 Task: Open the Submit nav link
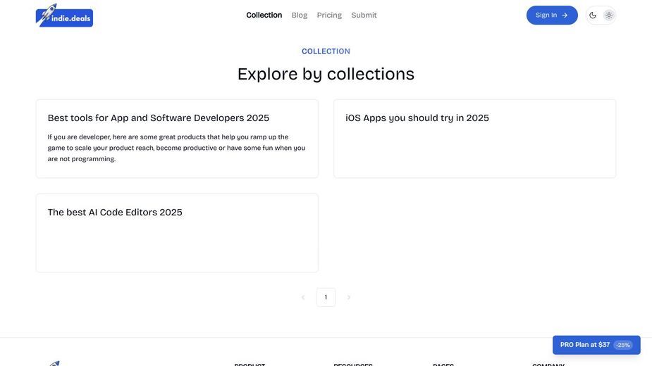pyautogui.click(x=364, y=15)
